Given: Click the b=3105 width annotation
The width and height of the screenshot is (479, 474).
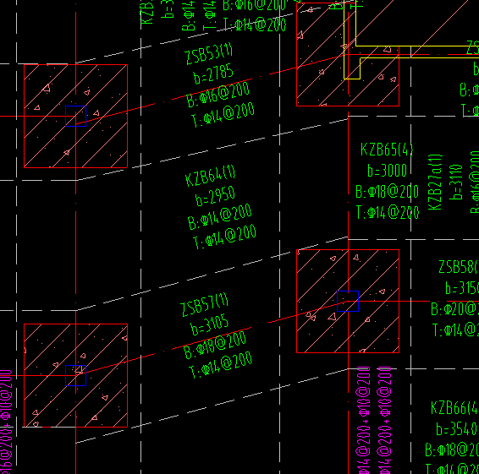Looking at the screenshot, I should click(210, 324).
